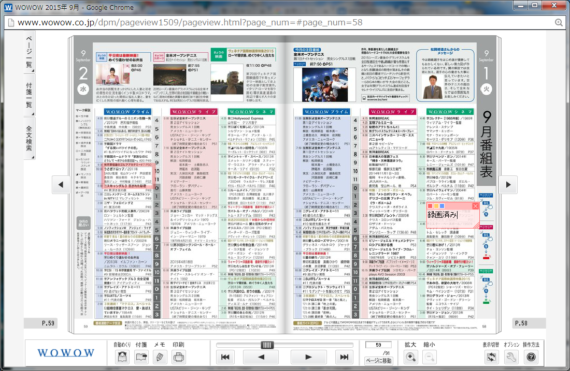570x371 pixels.
Task: Click the address bar URL
Action: tap(190, 22)
